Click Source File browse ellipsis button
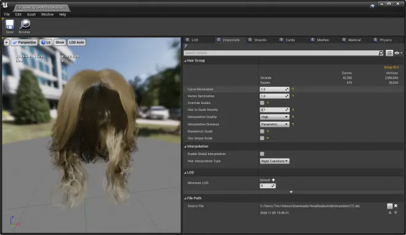 point(389,206)
